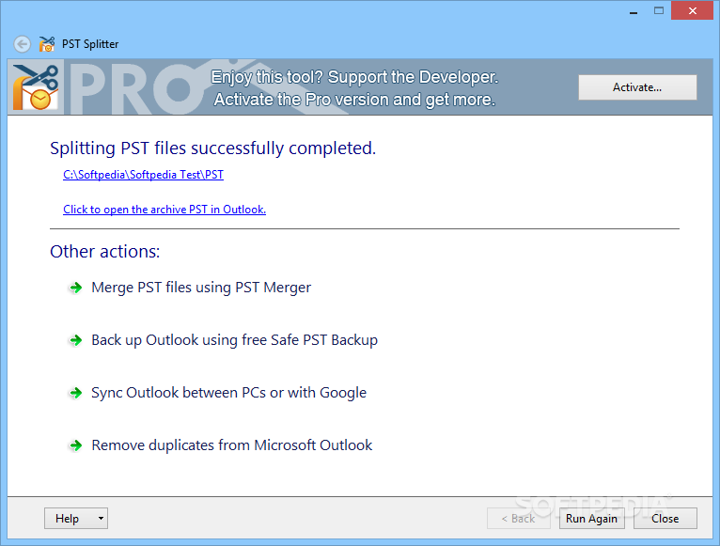Maximize the PST Splitter window
This screenshot has height=546, width=720.
659,11
